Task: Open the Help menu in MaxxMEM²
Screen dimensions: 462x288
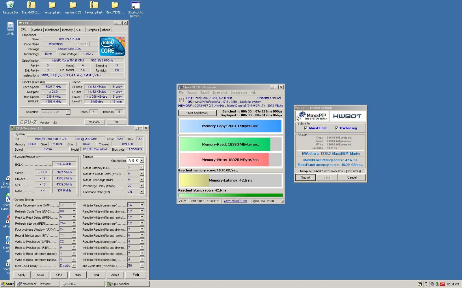Action: pyautogui.click(x=253, y=93)
